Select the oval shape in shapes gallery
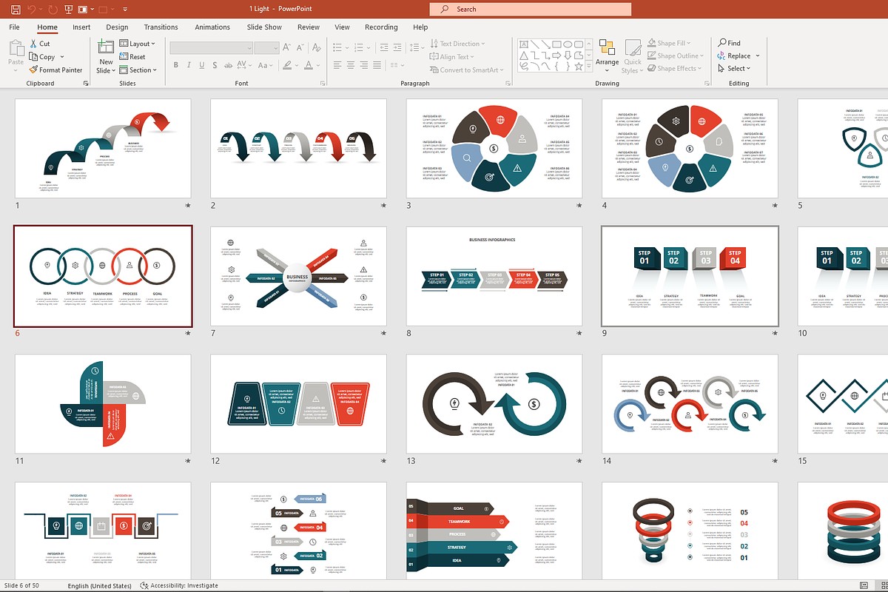888x592 pixels. tap(568, 44)
